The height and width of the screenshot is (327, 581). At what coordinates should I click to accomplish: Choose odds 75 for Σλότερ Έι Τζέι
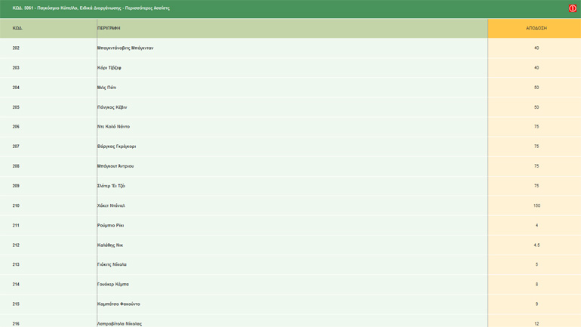coord(536,186)
